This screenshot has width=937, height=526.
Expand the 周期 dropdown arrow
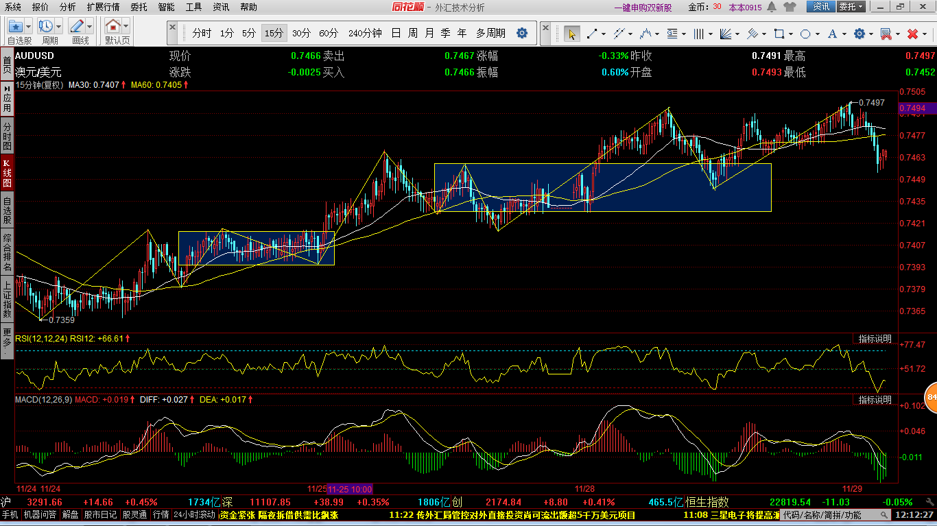58,26
